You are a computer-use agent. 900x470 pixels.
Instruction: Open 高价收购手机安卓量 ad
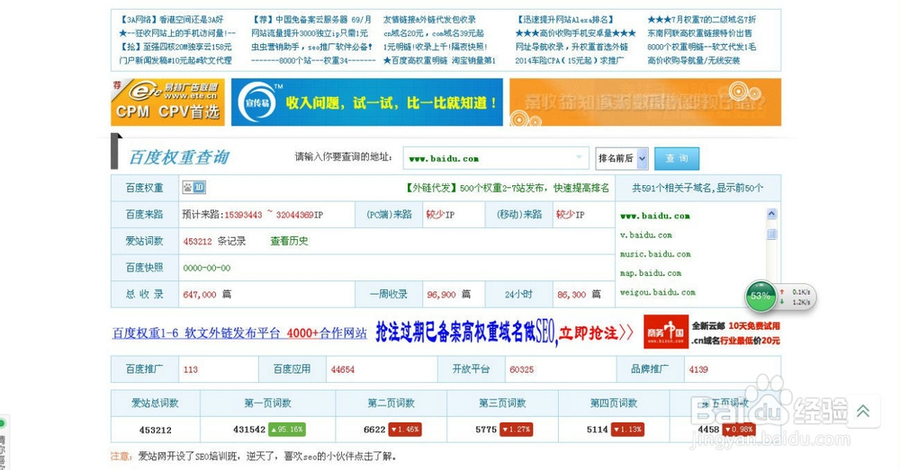[x=576, y=33]
